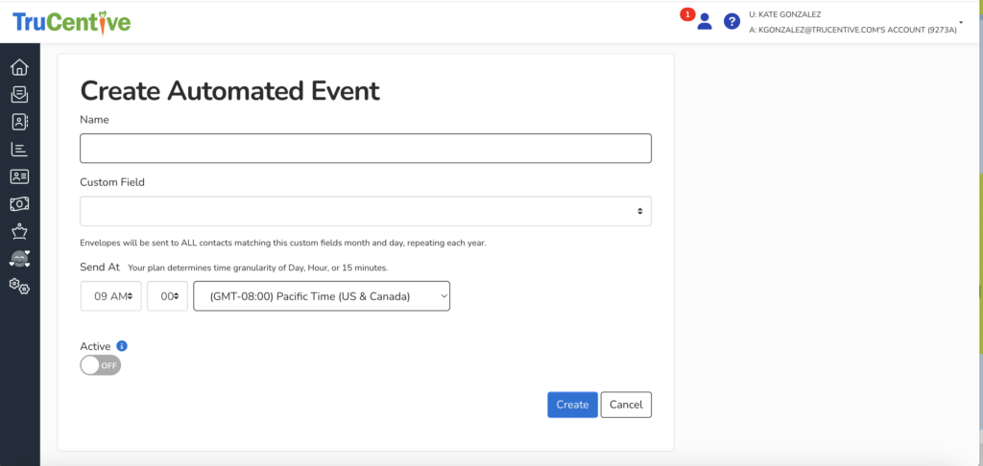Open the smiley face hearts icon

[19, 258]
